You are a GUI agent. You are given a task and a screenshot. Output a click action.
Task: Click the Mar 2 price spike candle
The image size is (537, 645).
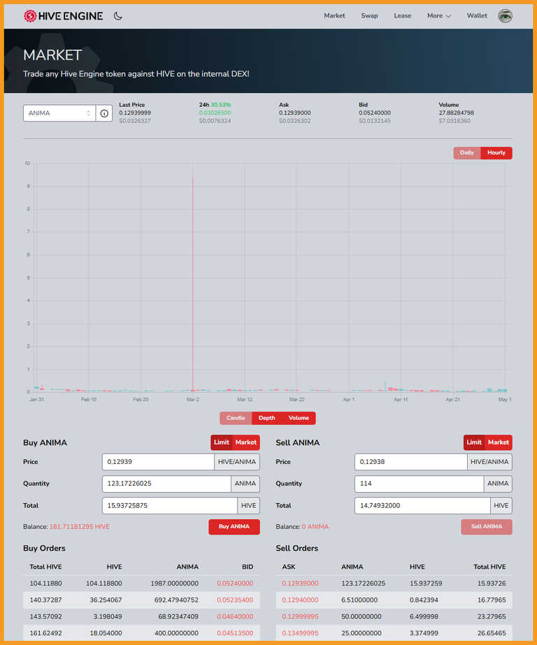pos(192,284)
